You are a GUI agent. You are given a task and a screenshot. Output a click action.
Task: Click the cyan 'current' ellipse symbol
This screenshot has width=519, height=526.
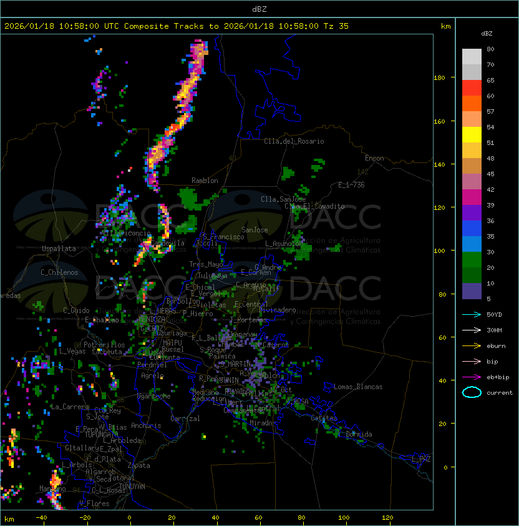pos(472,392)
